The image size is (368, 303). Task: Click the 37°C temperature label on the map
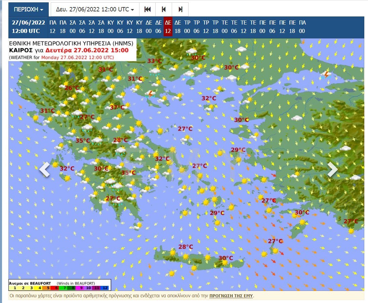[x=117, y=107]
